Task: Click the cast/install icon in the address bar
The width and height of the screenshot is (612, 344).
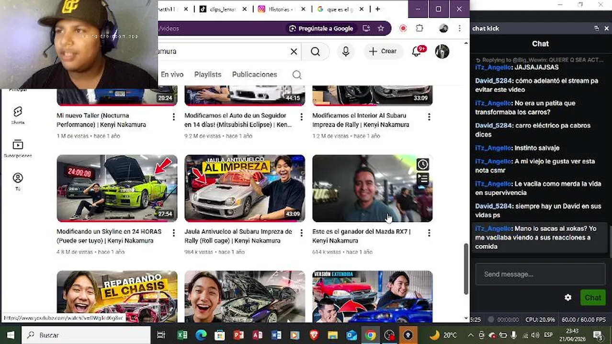Action: click(366, 29)
